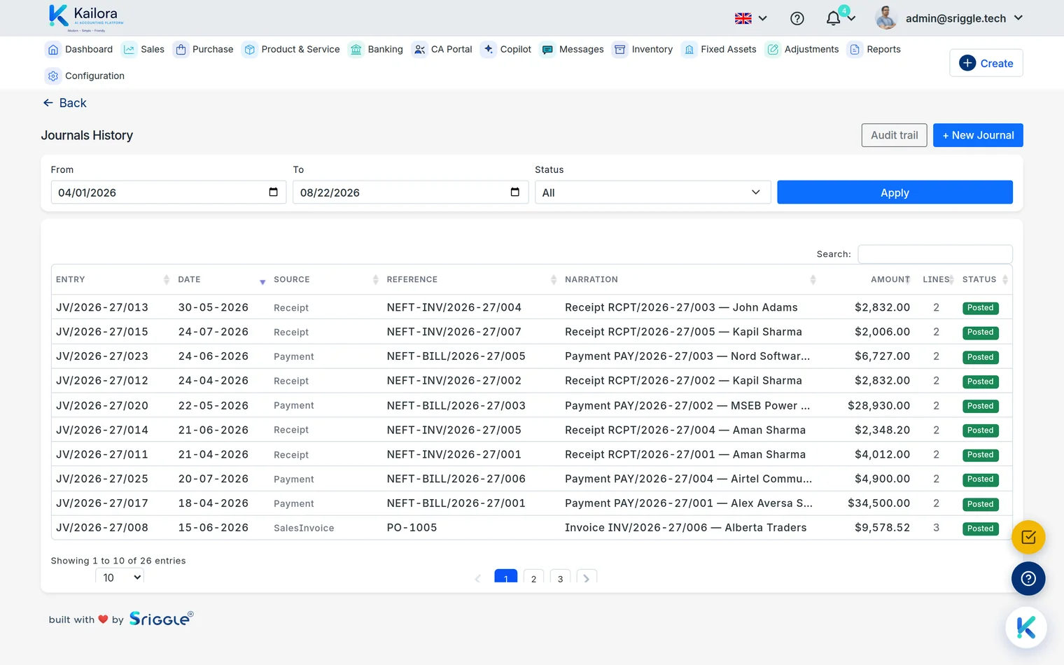Sort by Date column header
The width and height of the screenshot is (1064, 665).
221,279
